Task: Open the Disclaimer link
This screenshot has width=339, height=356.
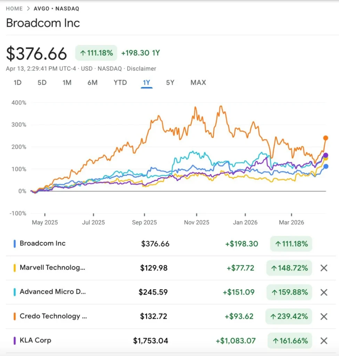Action: pos(142,69)
